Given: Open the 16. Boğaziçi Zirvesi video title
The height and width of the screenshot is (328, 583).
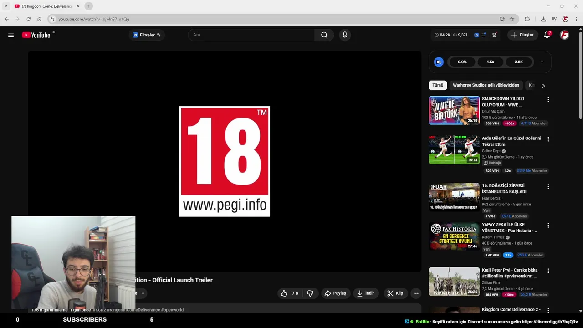Looking at the screenshot, I should [x=504, y=189].
